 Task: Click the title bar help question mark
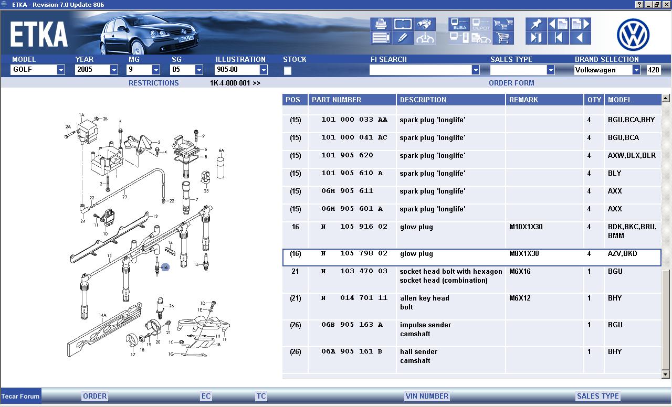639,4
